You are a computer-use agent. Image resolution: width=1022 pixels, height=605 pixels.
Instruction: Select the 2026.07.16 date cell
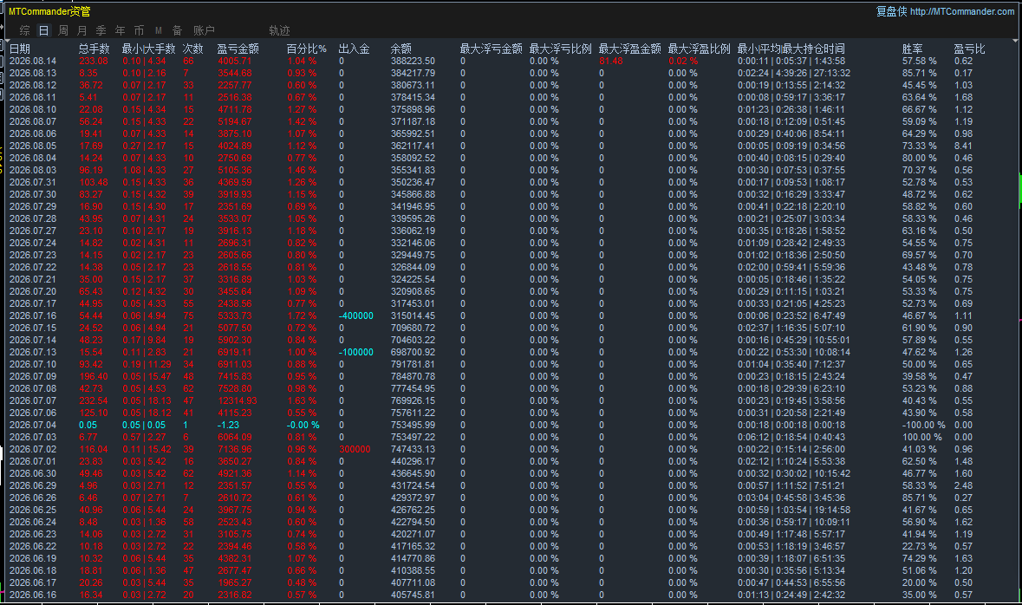coord(33,316)
